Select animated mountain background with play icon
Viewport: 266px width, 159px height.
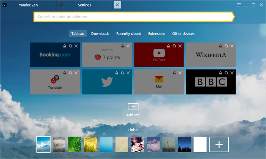(43, 145)
